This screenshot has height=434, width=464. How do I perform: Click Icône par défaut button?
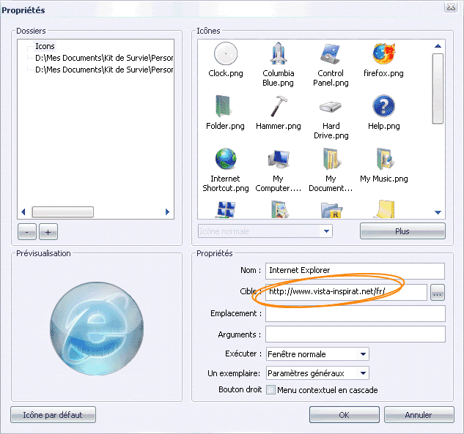click(53, 415)
